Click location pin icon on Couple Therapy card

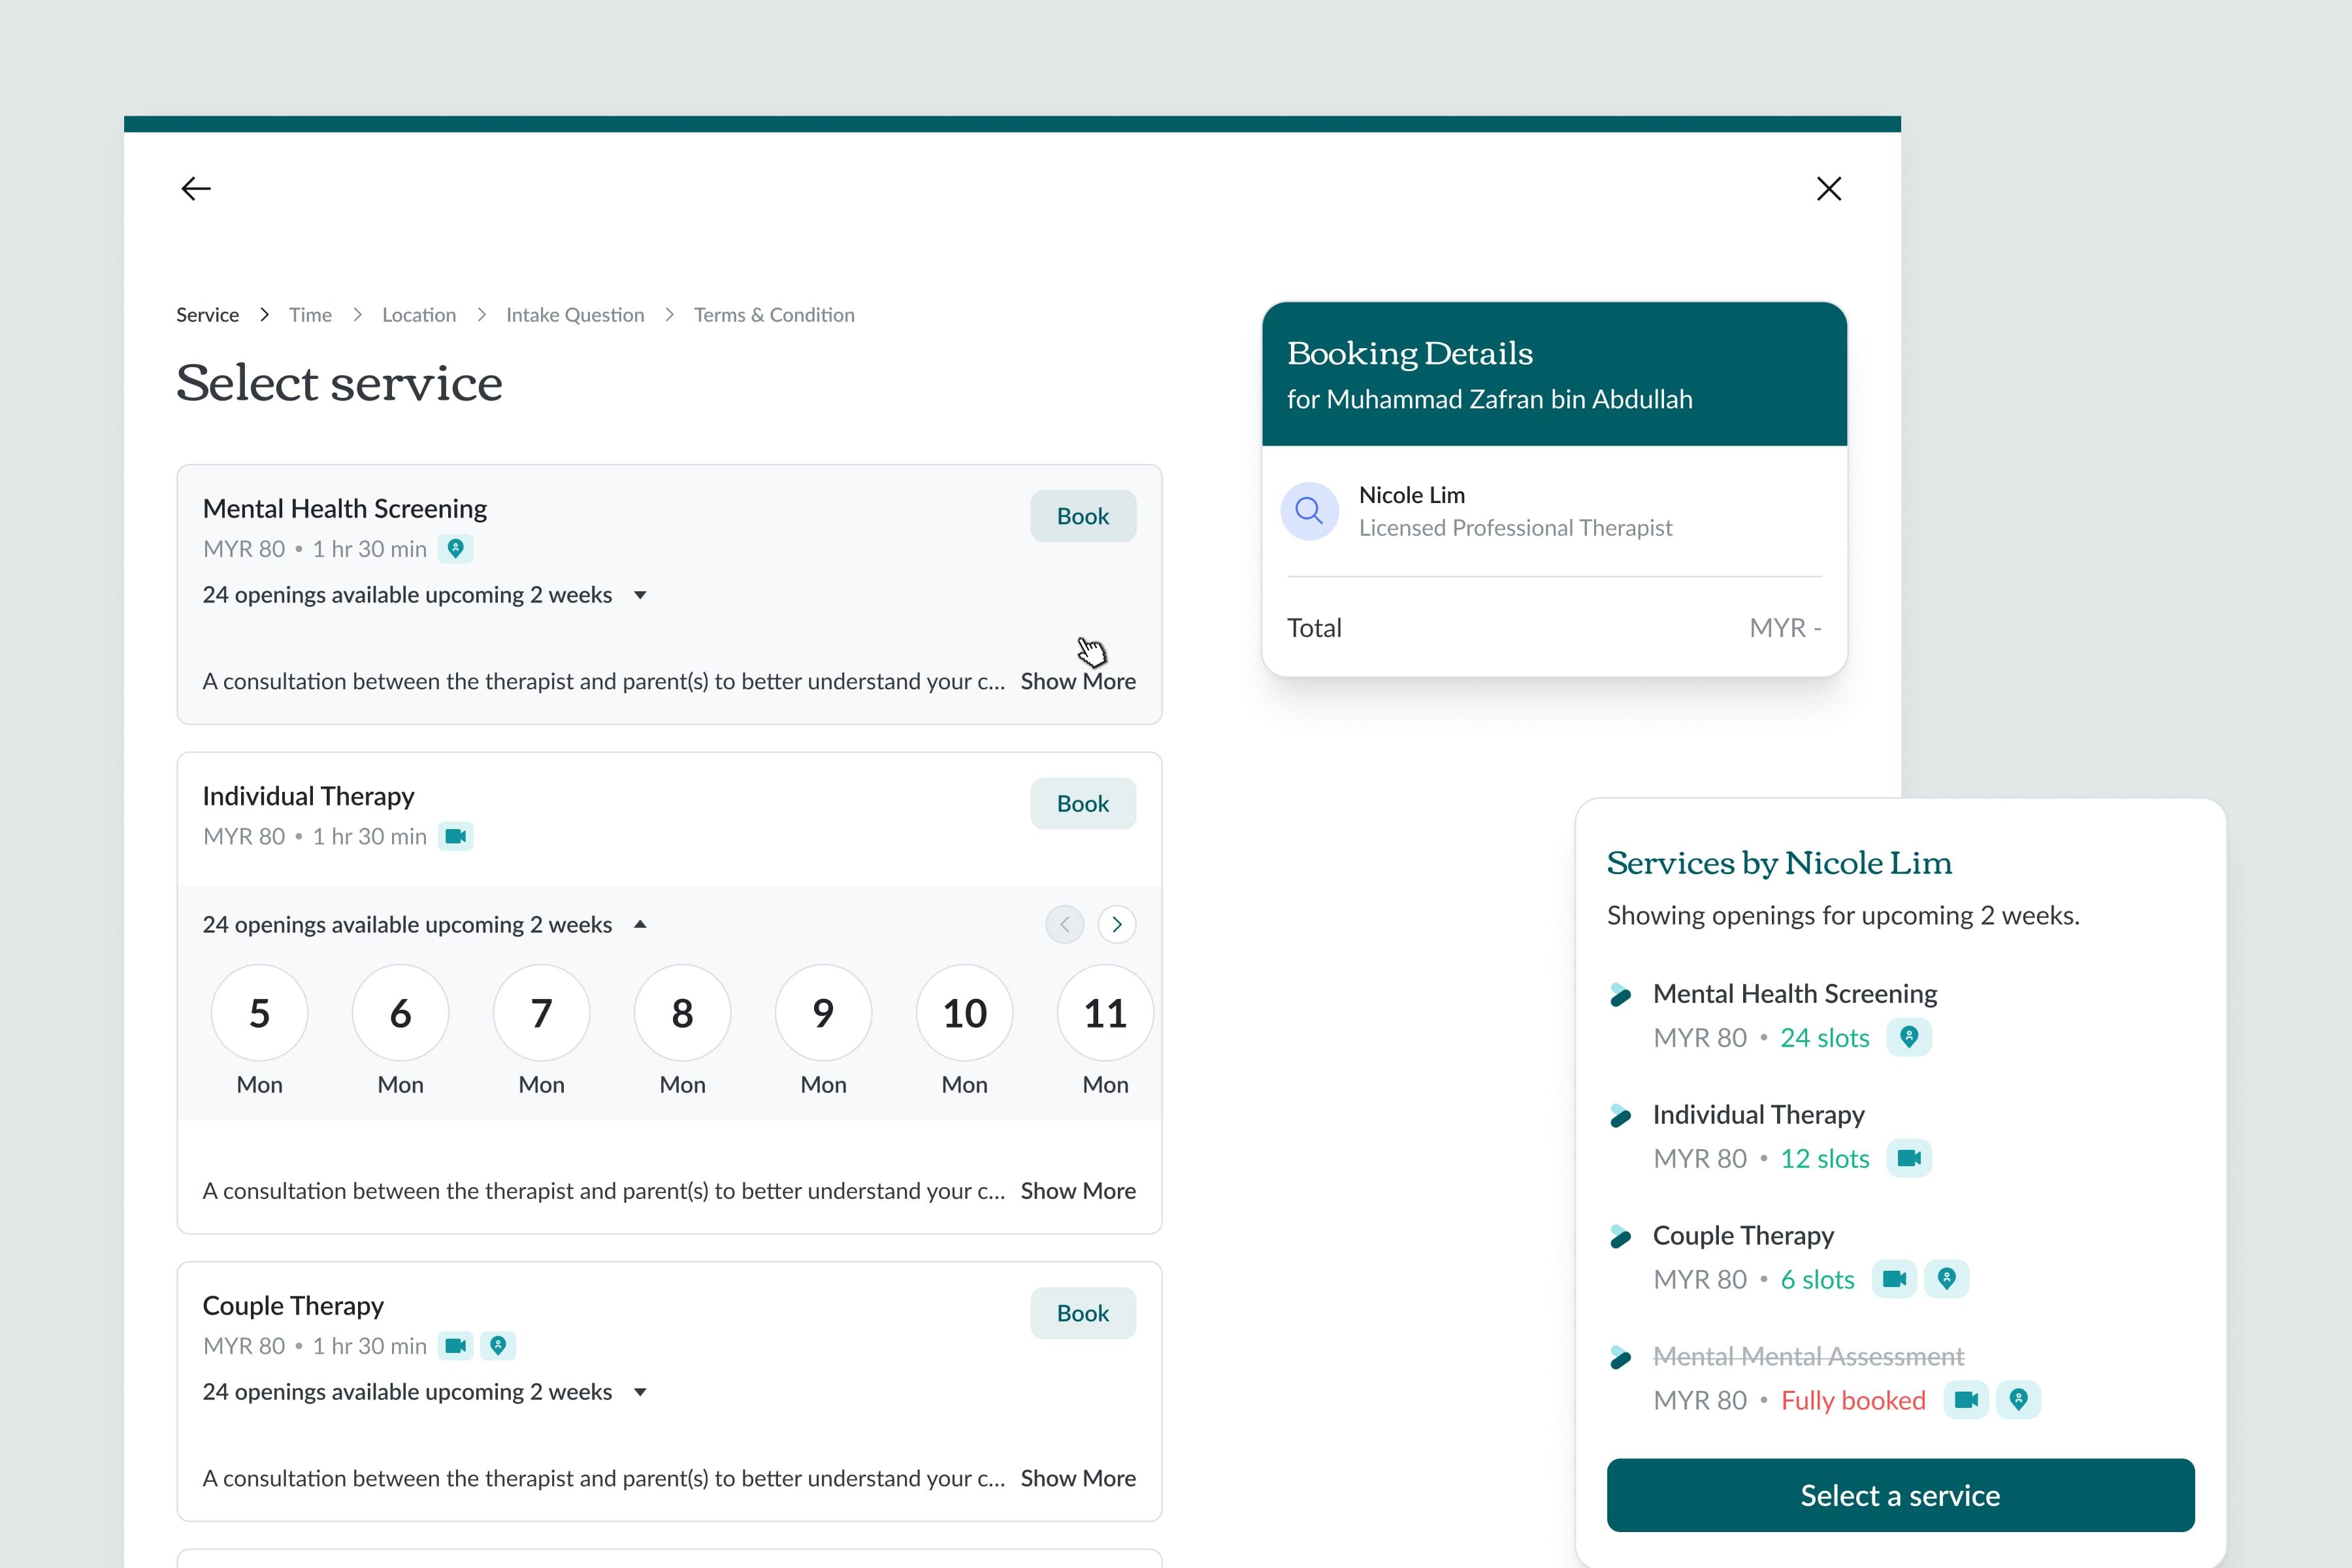click(498, 1345)
